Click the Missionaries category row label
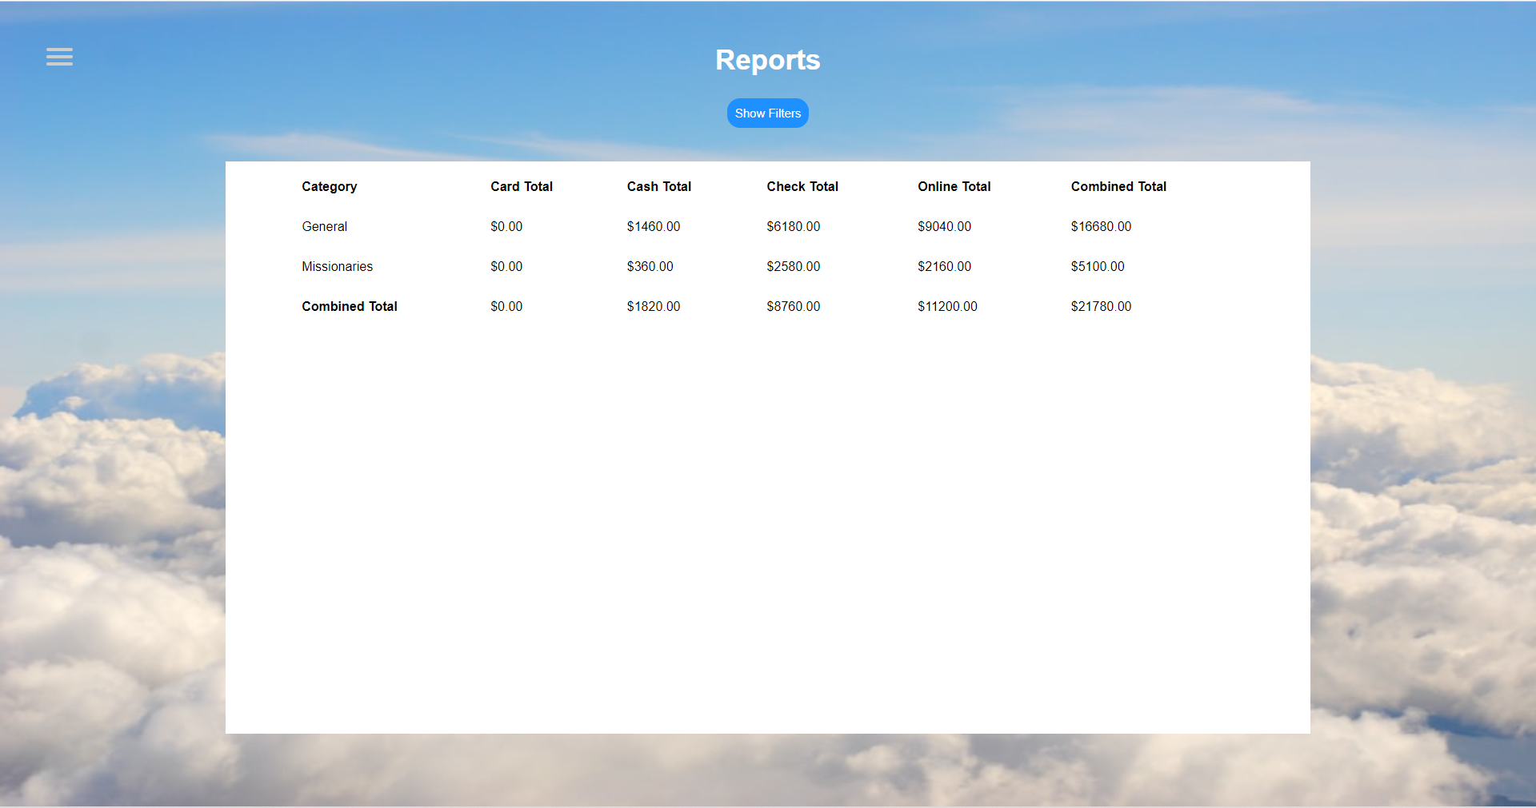Viewport: 1536px width, 808px height. coord(337,266)
